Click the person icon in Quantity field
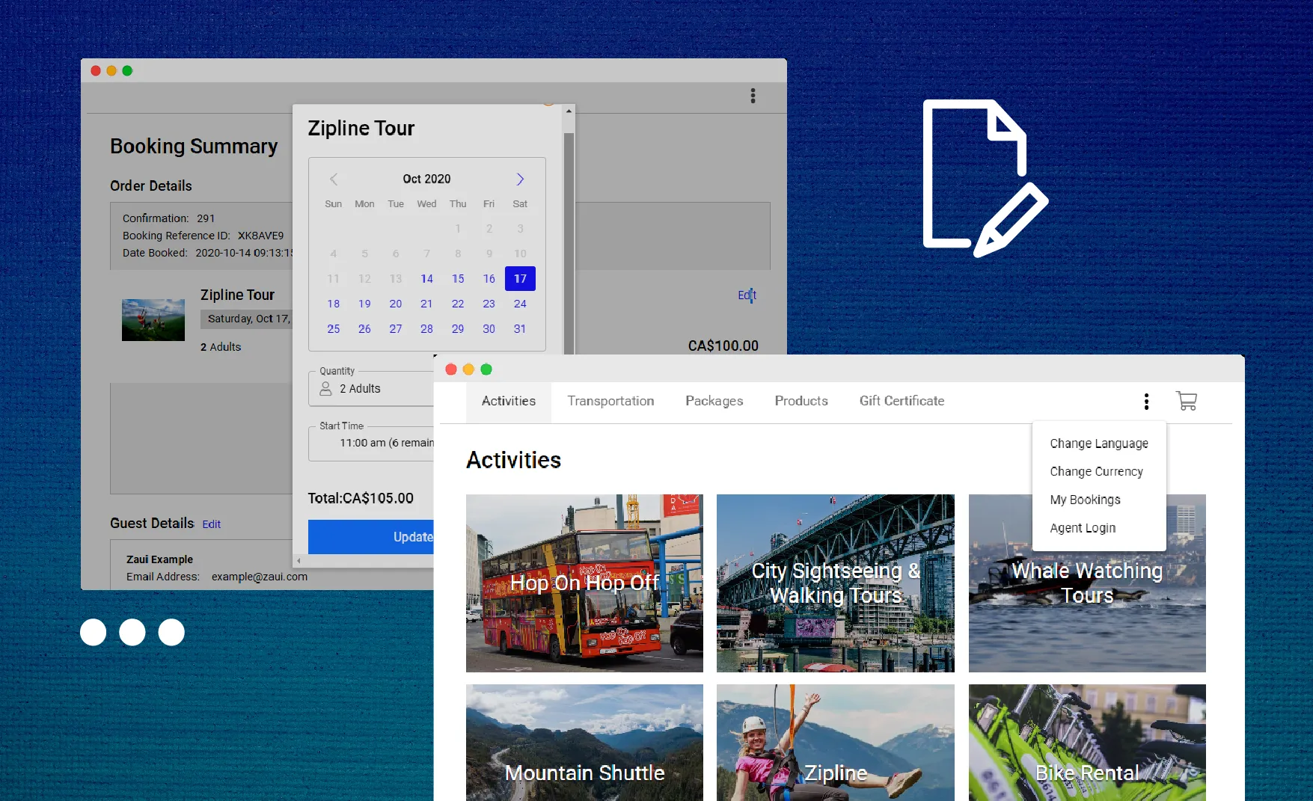 [325, 388]
